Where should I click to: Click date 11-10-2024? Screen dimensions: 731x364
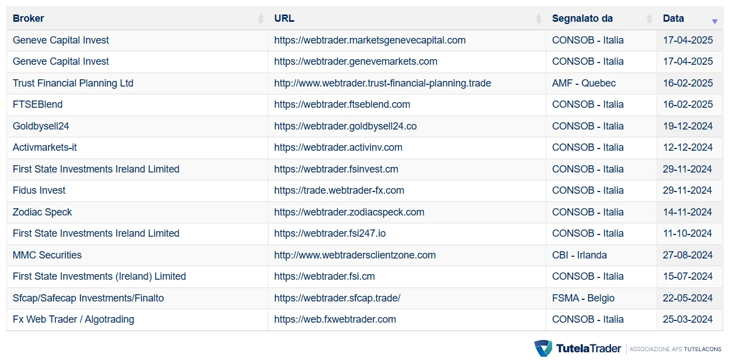point(688,233)
